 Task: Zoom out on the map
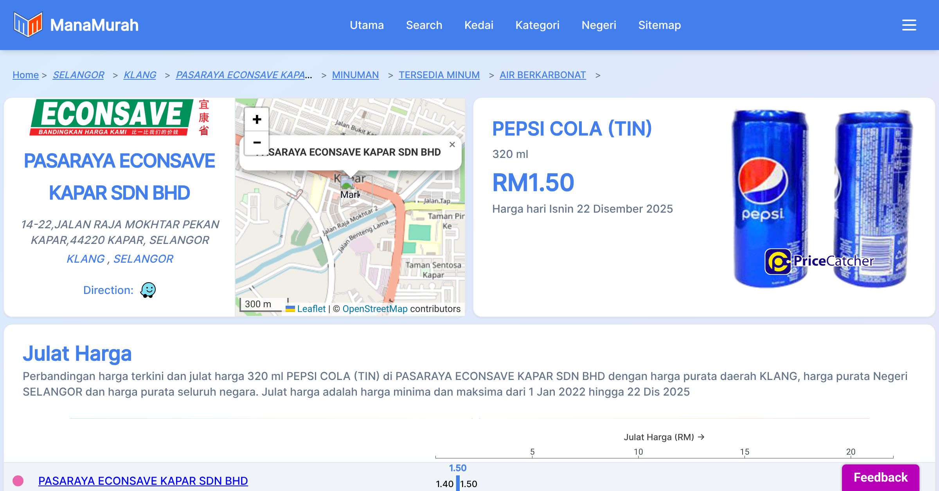[x=257, y=143]
